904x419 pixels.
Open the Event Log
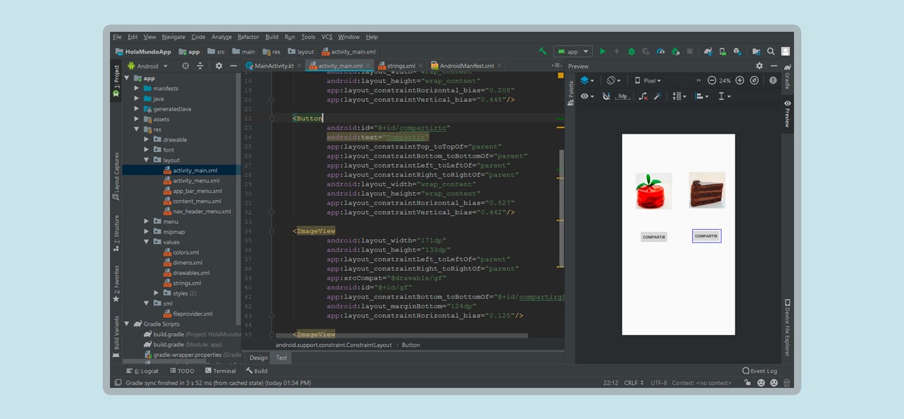759,371
